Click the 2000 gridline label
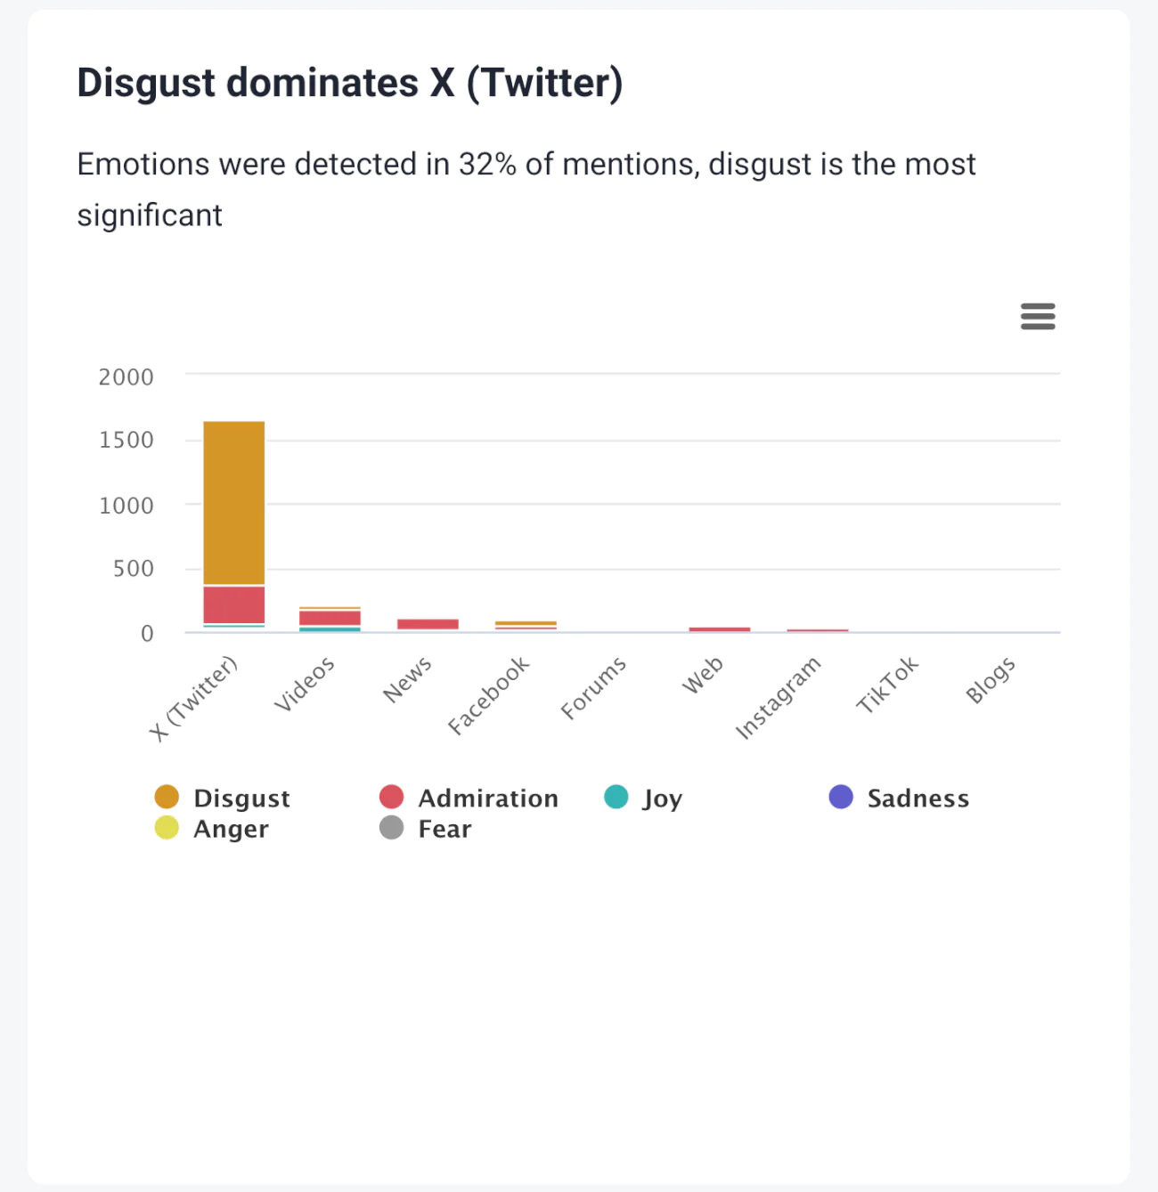1158x1192 pixels. click(x=126, y=377)
